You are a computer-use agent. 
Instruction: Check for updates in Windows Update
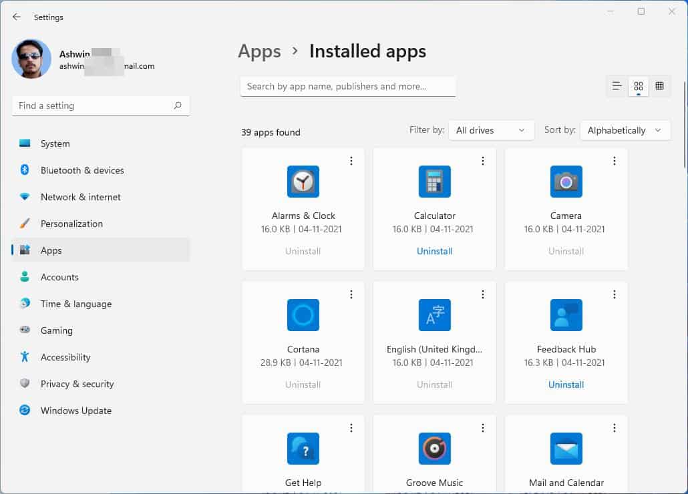point(75,411)
